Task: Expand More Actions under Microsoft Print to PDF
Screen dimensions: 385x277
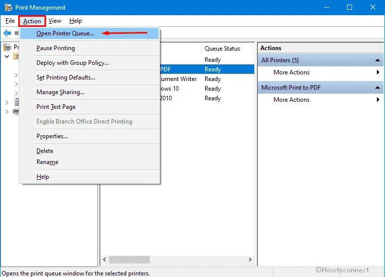Action: pos(321,100)
